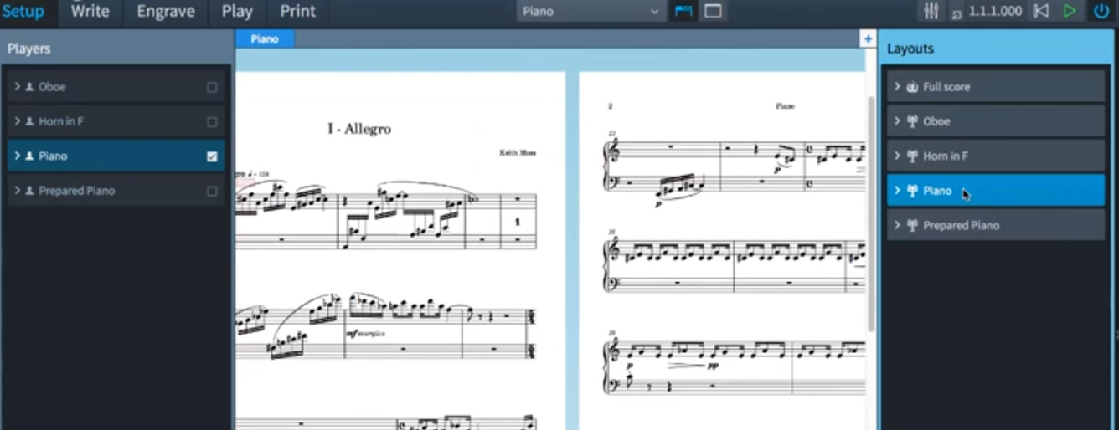Image resolution: width=1119 pixels, height=430 pixels.
Task: Click the Keith Moss composer text
Action: [x=518, y=153]
